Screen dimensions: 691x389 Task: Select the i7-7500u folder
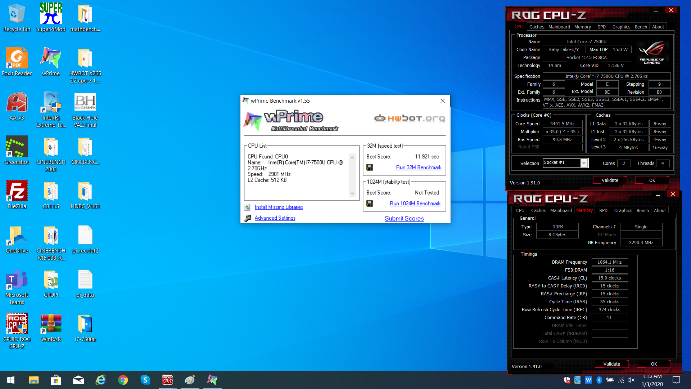(x=85, y=327)
